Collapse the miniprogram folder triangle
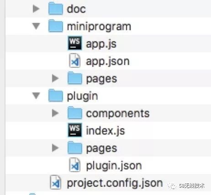This screenshot has height=195, width=211. [36, 26]
